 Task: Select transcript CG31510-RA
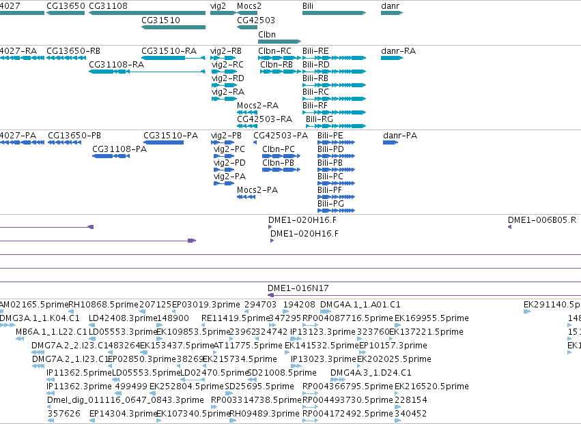pos(173,58)
